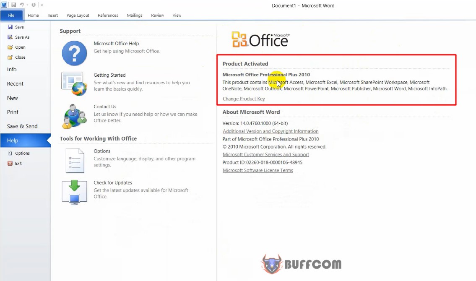Click the Contact Us people icon
Viewport: 476px width, 281px height.
(x=74, y=116)
